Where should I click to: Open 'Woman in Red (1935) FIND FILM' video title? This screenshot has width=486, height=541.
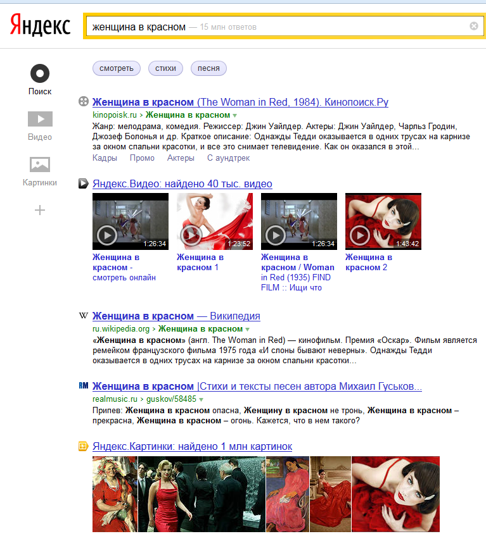click(298, 272)
